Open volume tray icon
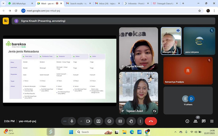Image resolution: width=218 pixels, height=136 pixels. (196, 132)
